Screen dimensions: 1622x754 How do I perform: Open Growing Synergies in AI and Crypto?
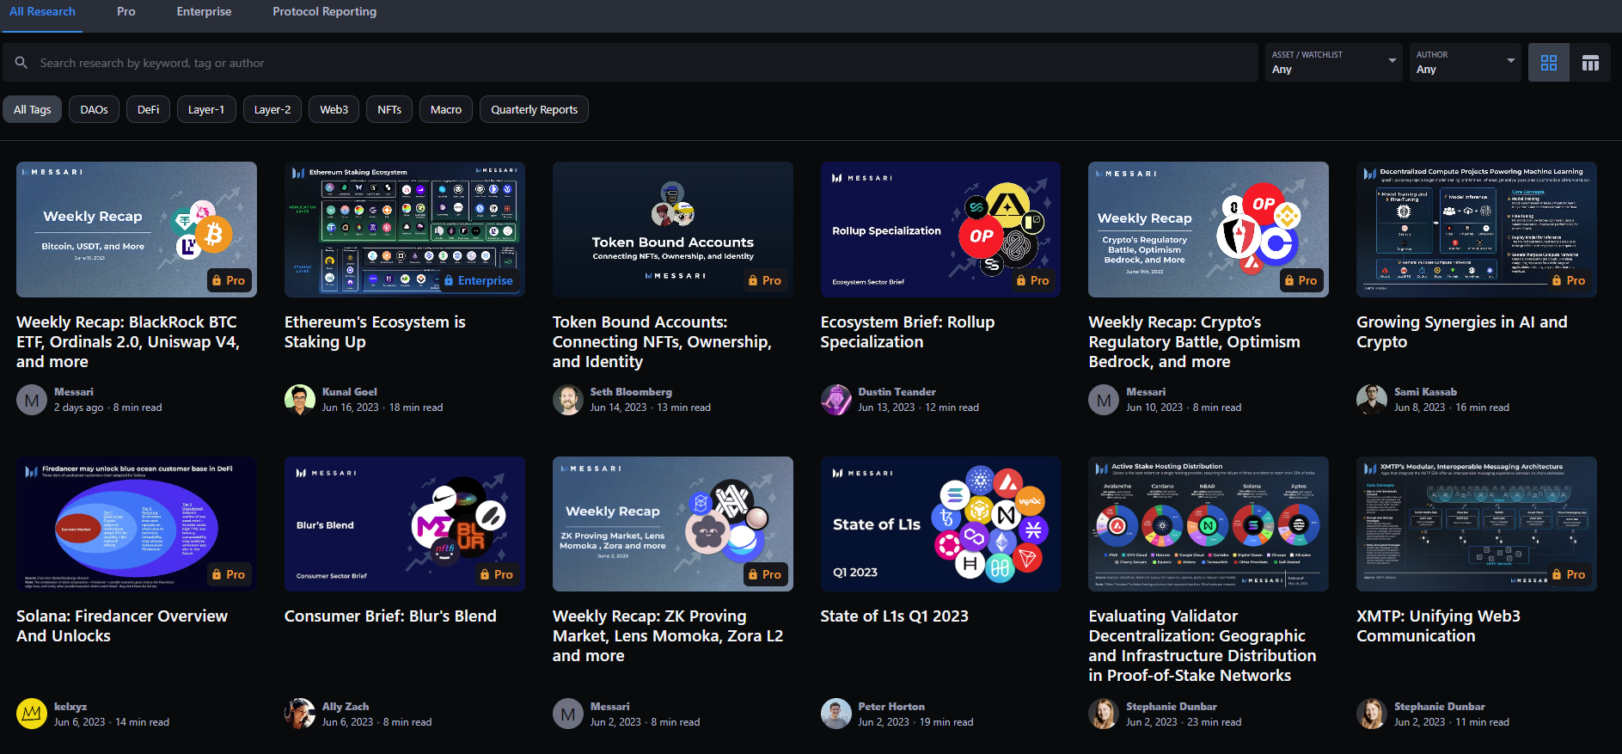1462,332
